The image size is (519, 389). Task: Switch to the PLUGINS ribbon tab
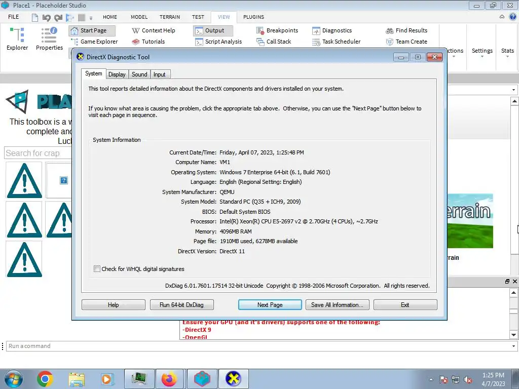coord(253,17)
